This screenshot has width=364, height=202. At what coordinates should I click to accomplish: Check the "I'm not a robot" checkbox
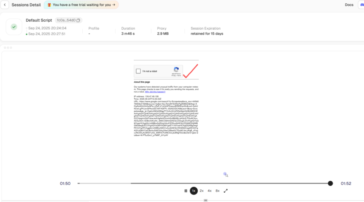coord(138,71)
